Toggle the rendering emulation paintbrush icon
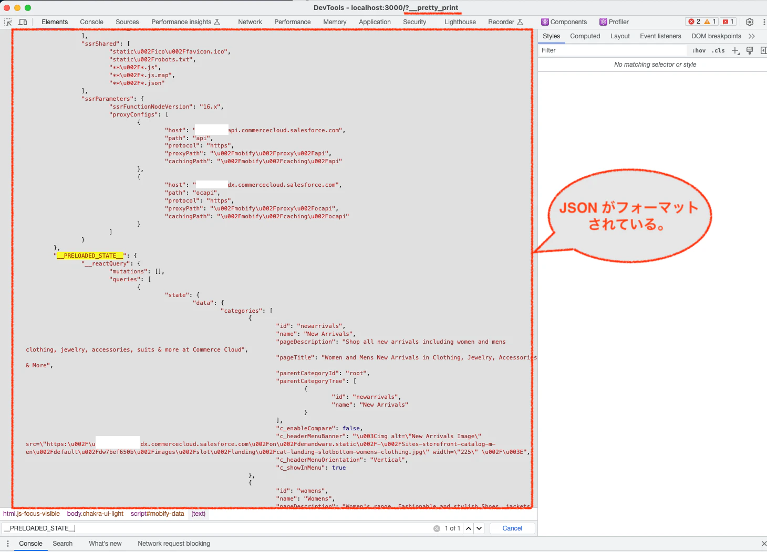 750,50
